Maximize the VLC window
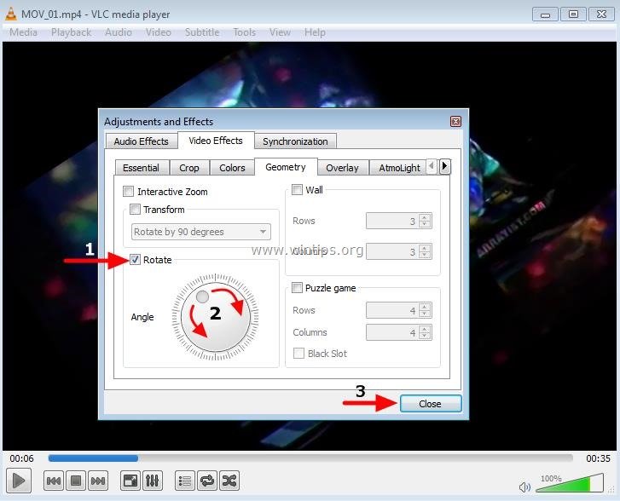620x501 pixels. tap(573, 14)
